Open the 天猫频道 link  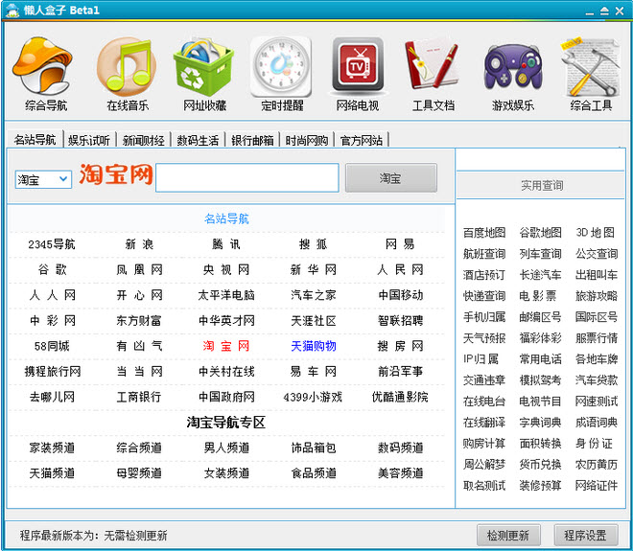pos(52,472)
